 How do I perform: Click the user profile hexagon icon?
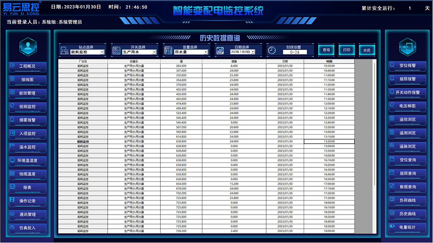click(x=28, y=46)
